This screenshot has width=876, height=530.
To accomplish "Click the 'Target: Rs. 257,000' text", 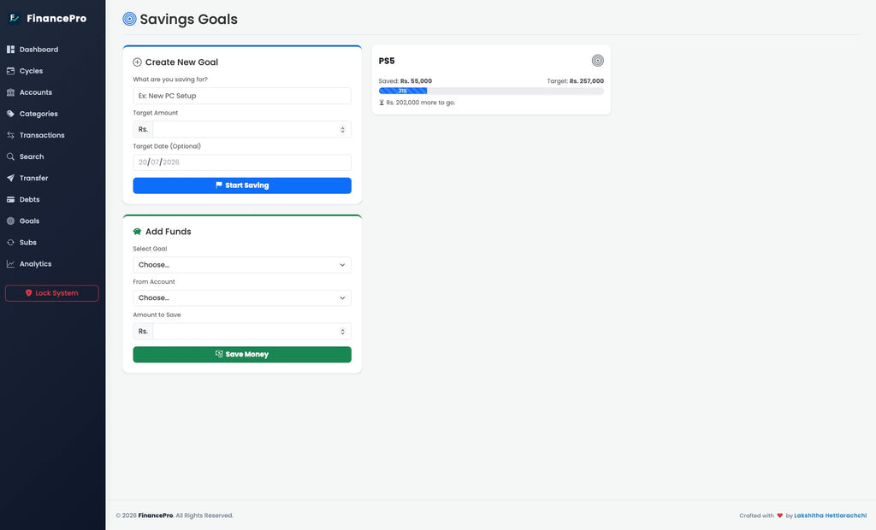I will (x=576, y=81).
